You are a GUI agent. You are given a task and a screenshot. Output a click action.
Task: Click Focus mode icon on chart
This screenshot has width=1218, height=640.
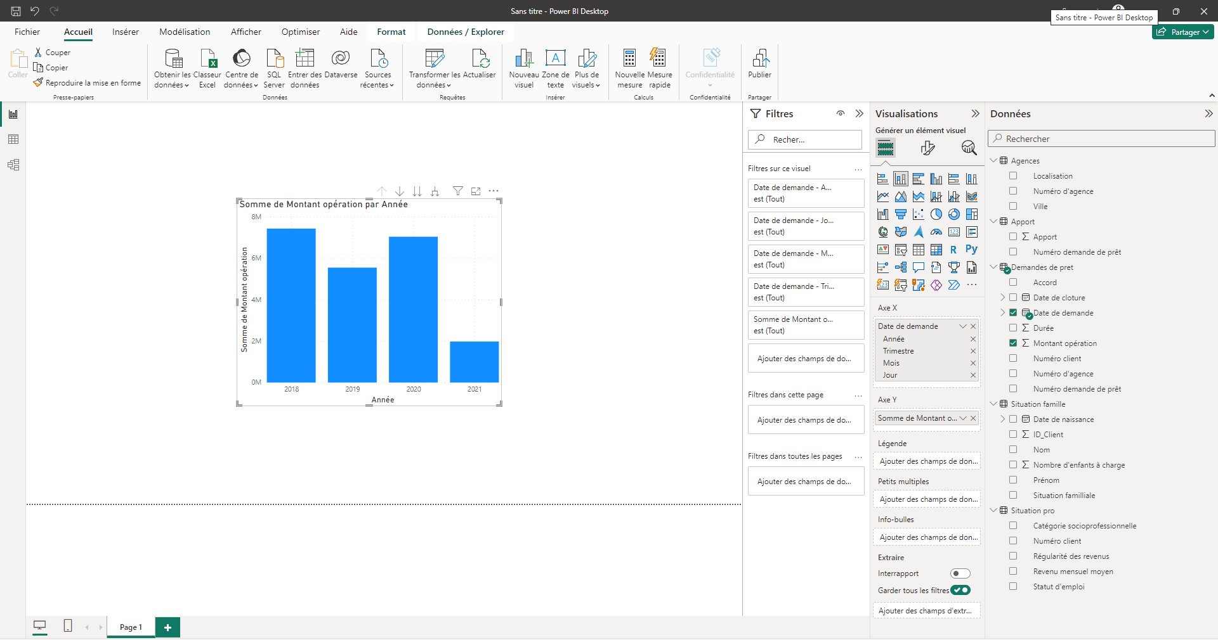tap(476, 191)
